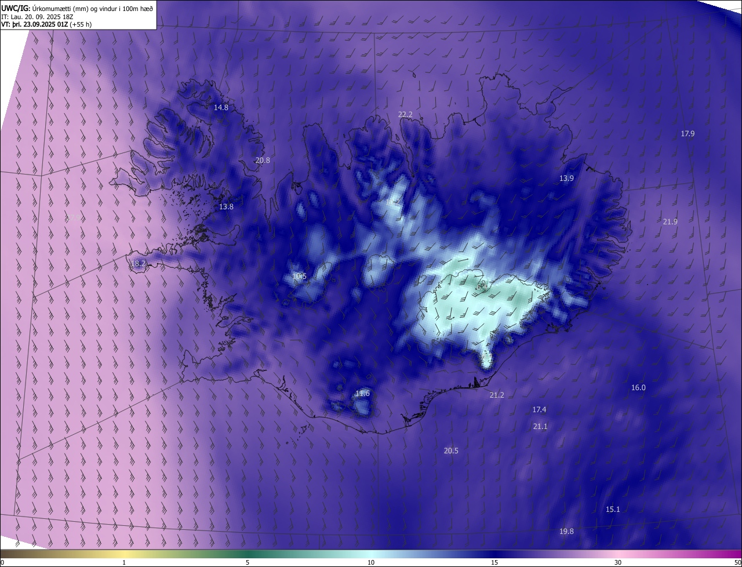The width and height of the screenshot is (742, 567).
Task: Click the 30 tick on the color scale
Action: pyautogui.click(x=618, y=562)
